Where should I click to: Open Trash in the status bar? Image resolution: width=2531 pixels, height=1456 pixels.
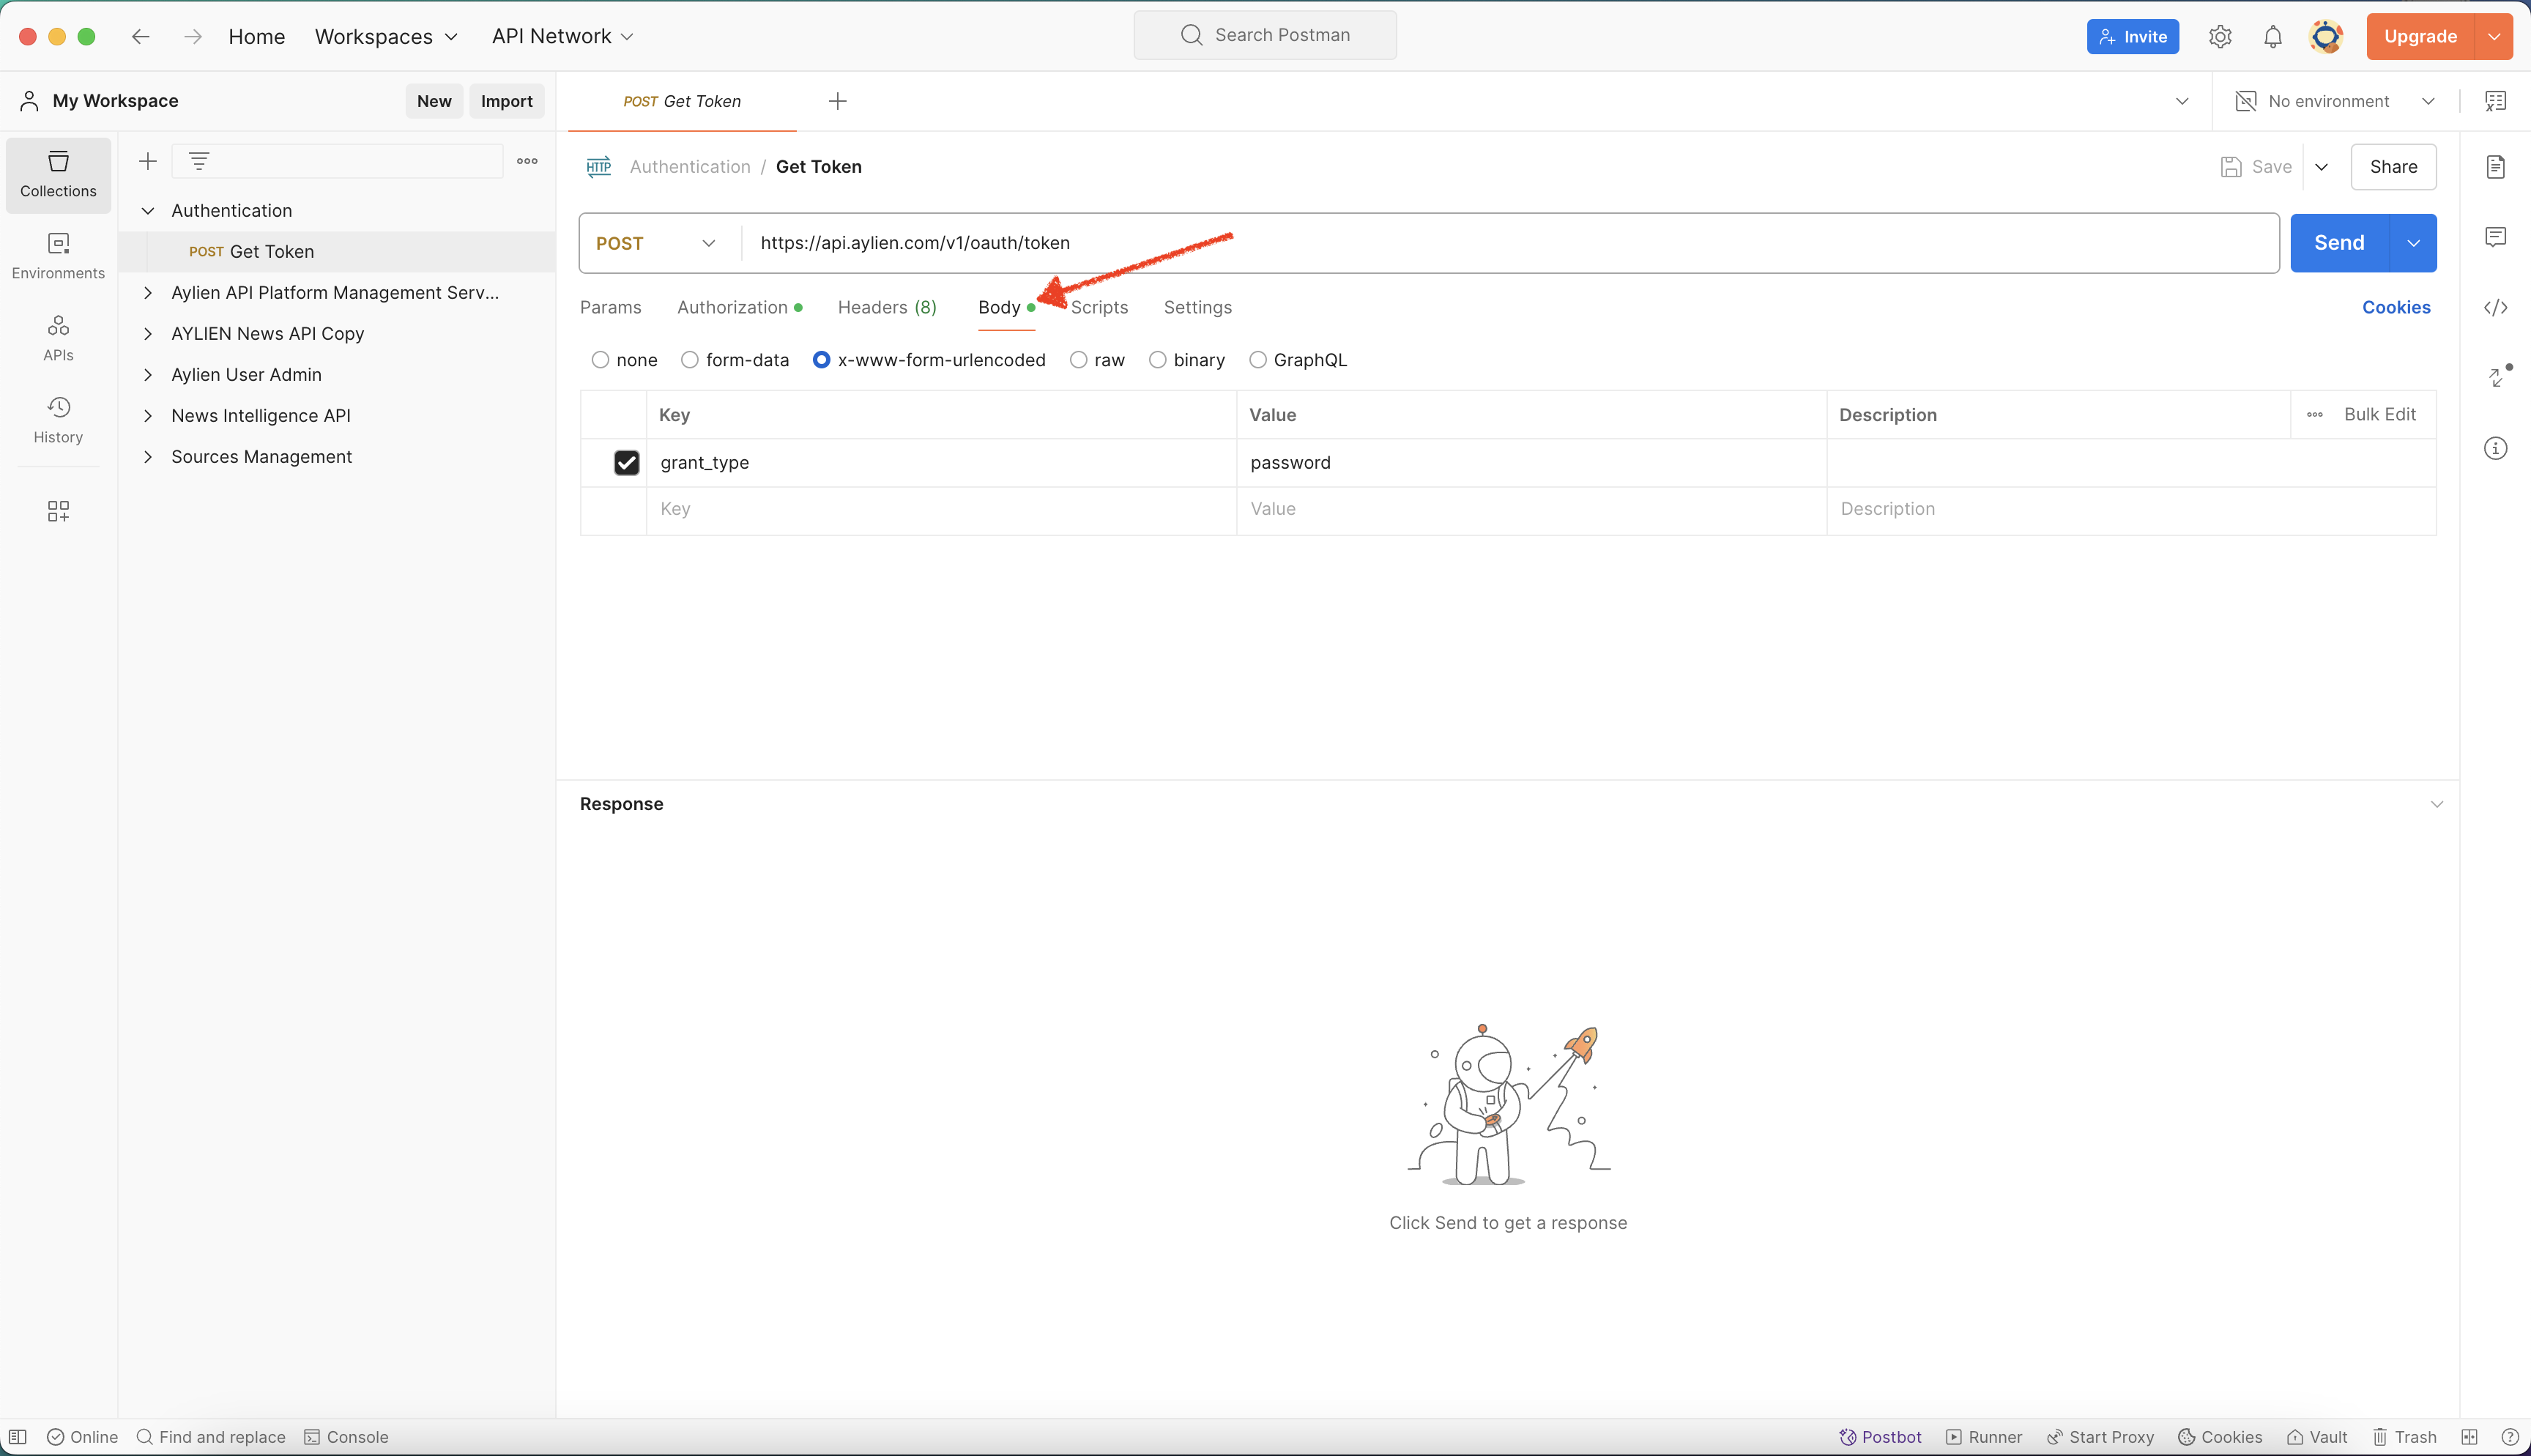pyautogui.click(x=2405, y=1437)
